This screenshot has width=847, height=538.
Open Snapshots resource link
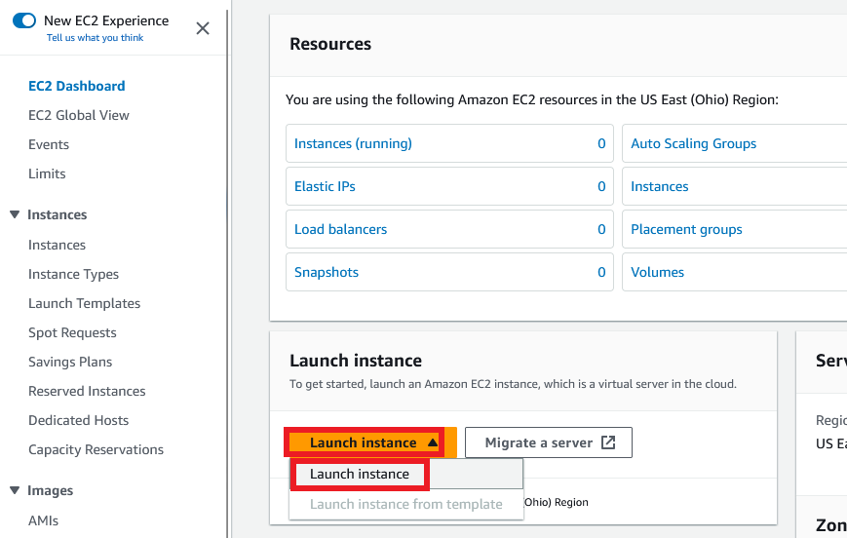(327, 272)
